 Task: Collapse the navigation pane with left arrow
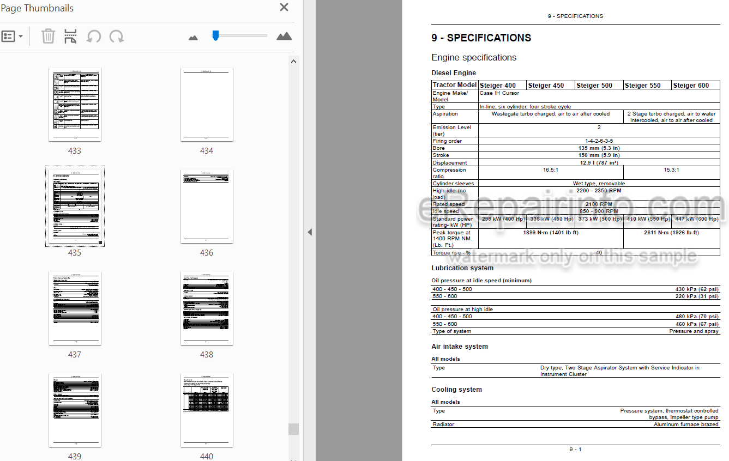pyautogui.click(x=310, y=232)
